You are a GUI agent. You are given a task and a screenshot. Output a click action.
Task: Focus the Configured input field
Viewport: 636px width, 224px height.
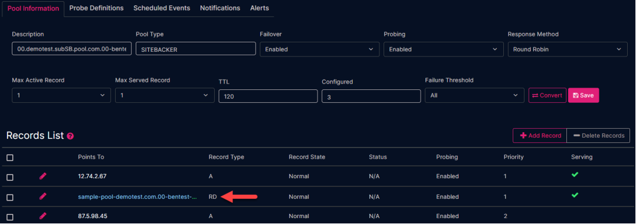[371, 96]
